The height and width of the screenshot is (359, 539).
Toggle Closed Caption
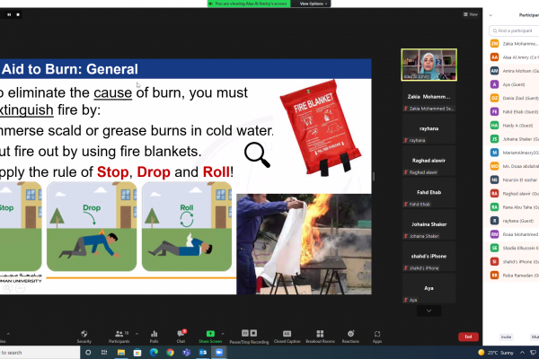tap(287, 335)
